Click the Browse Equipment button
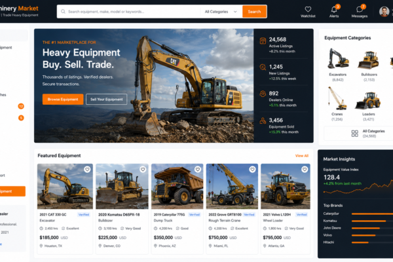The width and height of the screenshot is (393, 262). pos(63,100)
